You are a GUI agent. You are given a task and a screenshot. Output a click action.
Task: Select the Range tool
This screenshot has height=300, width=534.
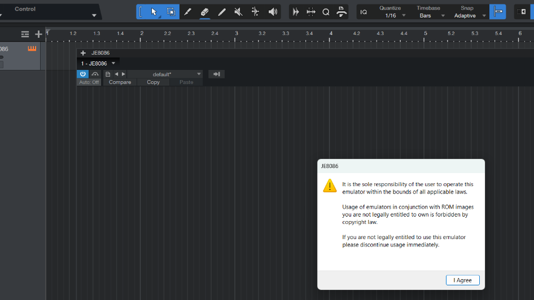(x=170, y=12)
